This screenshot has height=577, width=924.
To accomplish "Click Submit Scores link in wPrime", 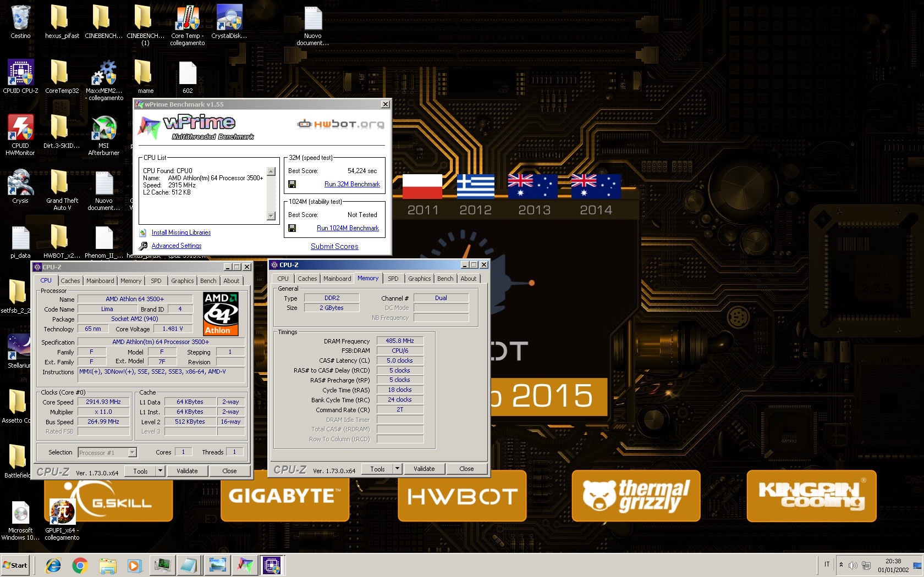I will [334, 246].
